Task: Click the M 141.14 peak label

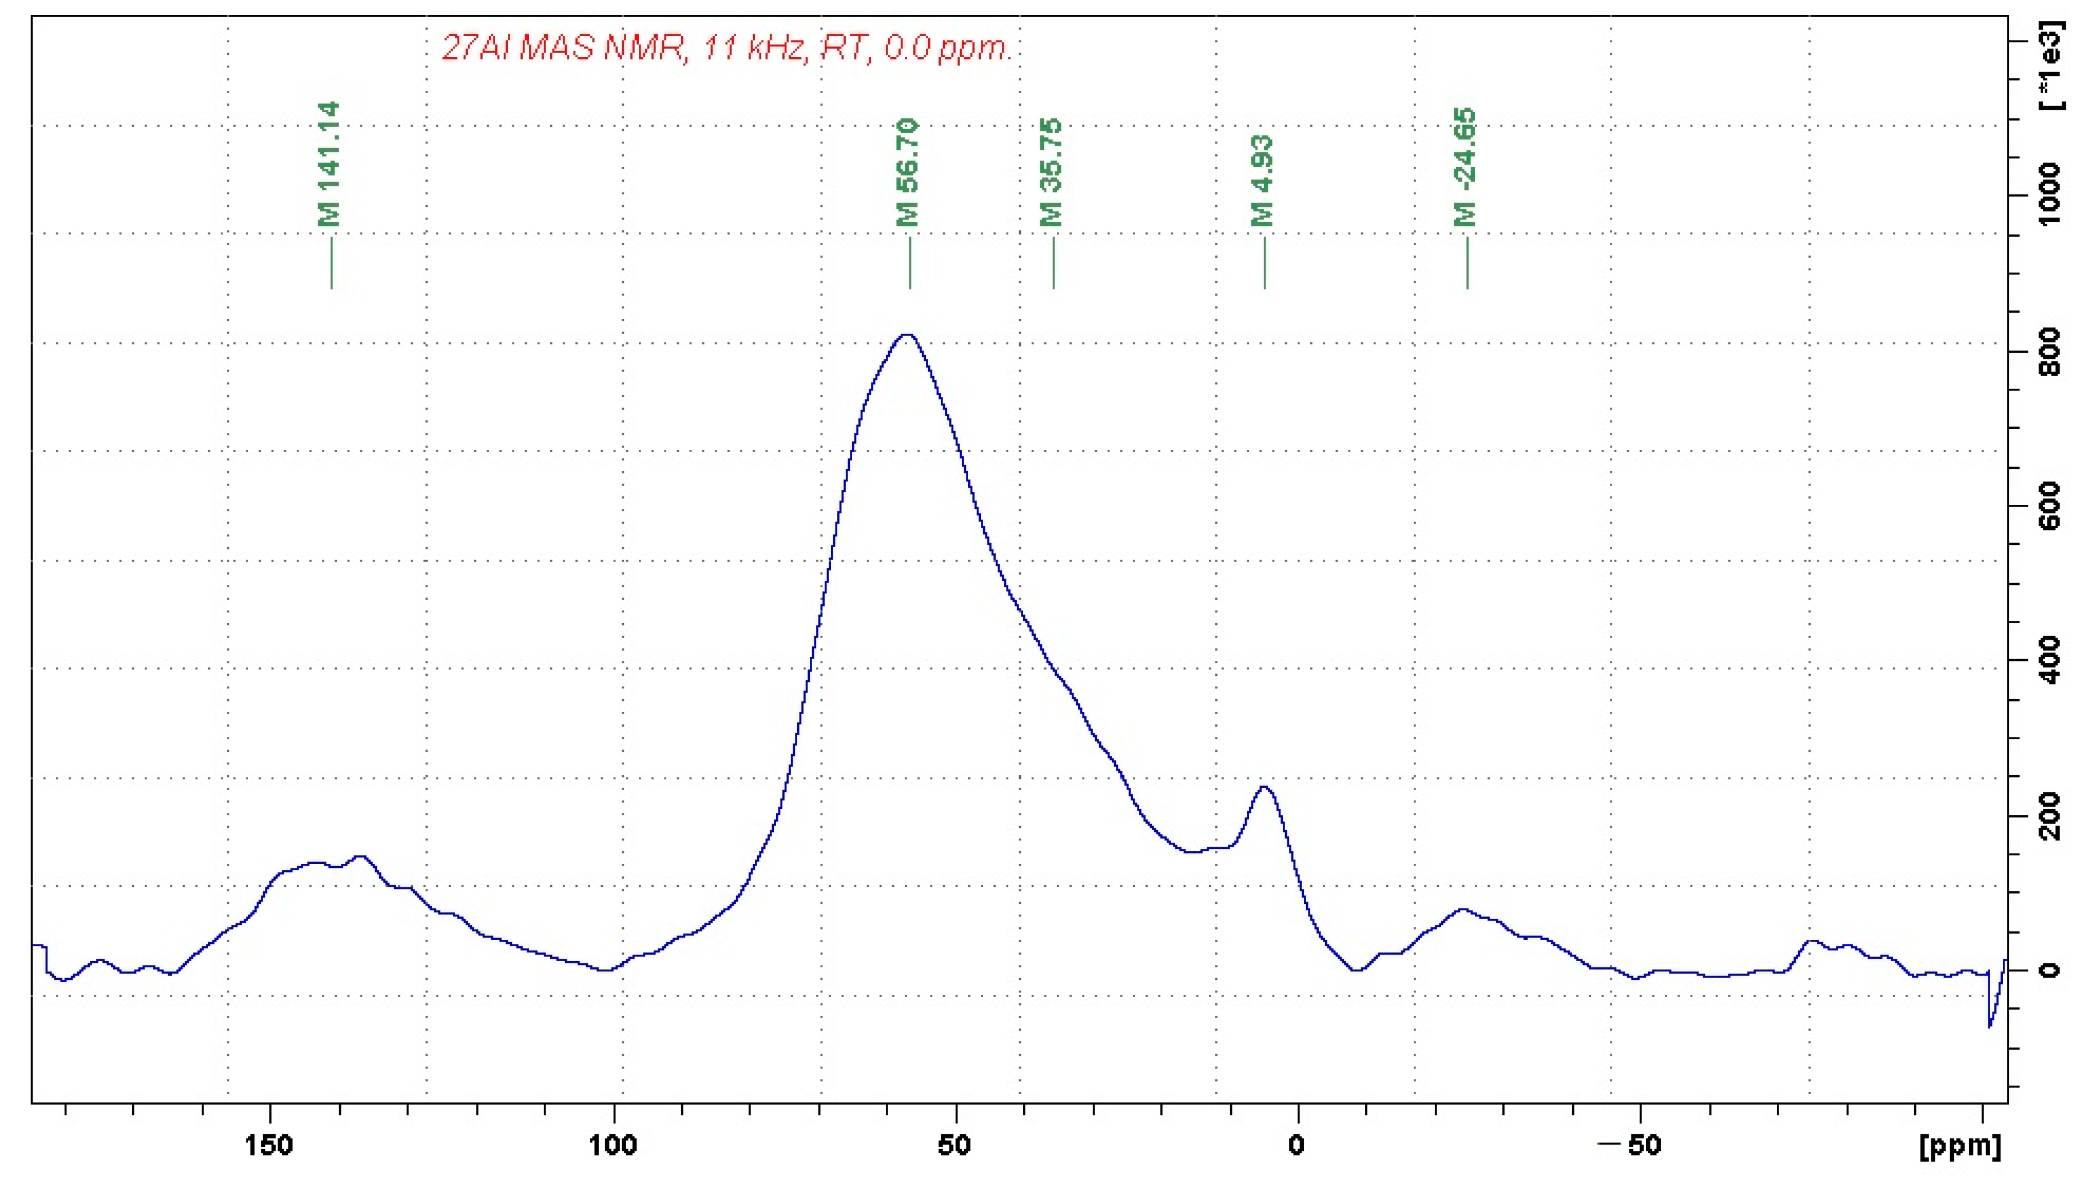Action: (329, 164)
